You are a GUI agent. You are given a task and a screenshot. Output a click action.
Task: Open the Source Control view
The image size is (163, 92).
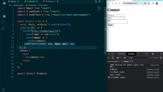tap(3, 15)
